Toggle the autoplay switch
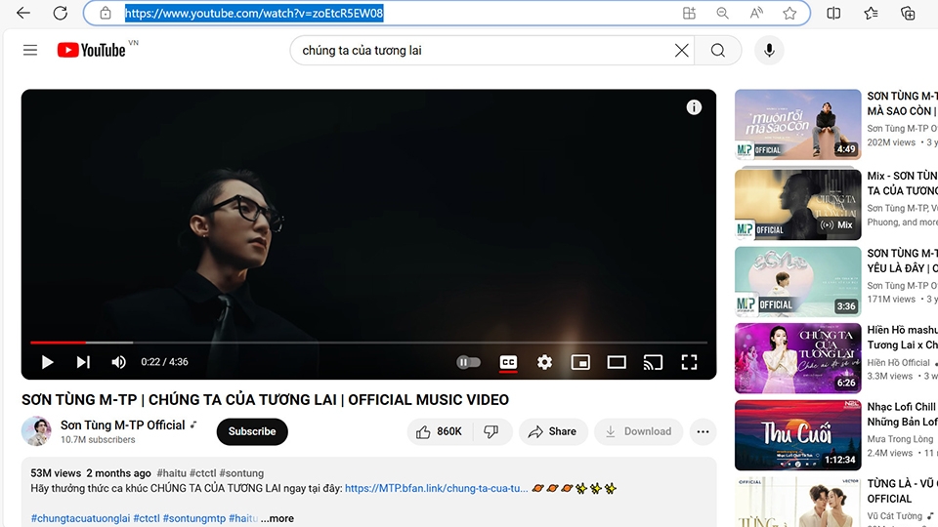Image resolution: width=938 pixels, height=527 pixels. pos(468,362)
